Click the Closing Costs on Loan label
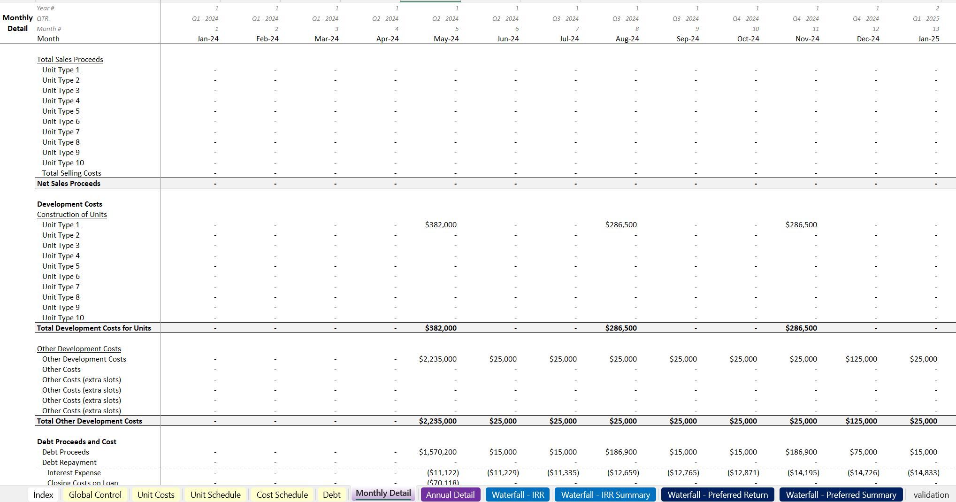Screen dimensions: 956x502 (83, 482)
